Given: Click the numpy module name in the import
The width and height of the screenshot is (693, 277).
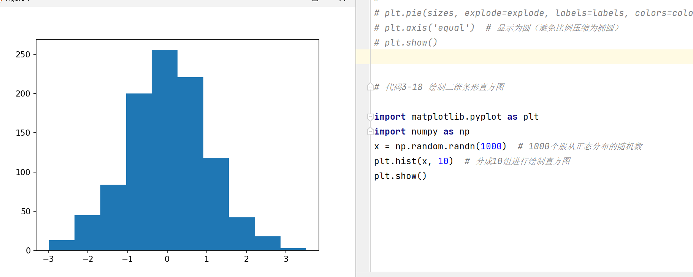Looking at the screenshot, I should point(424,131).
